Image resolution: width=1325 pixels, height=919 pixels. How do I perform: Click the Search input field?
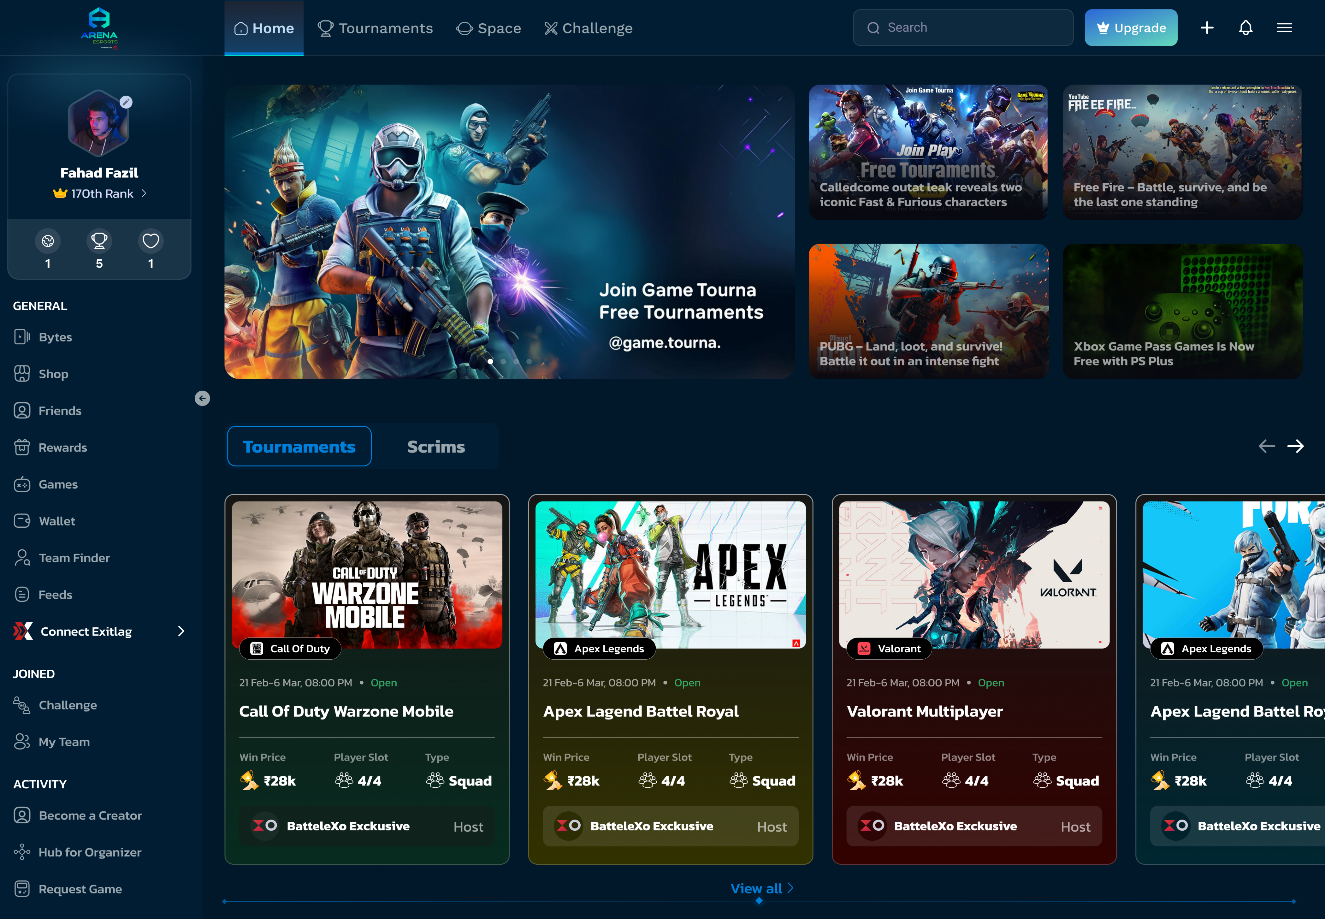pos(963,27)
